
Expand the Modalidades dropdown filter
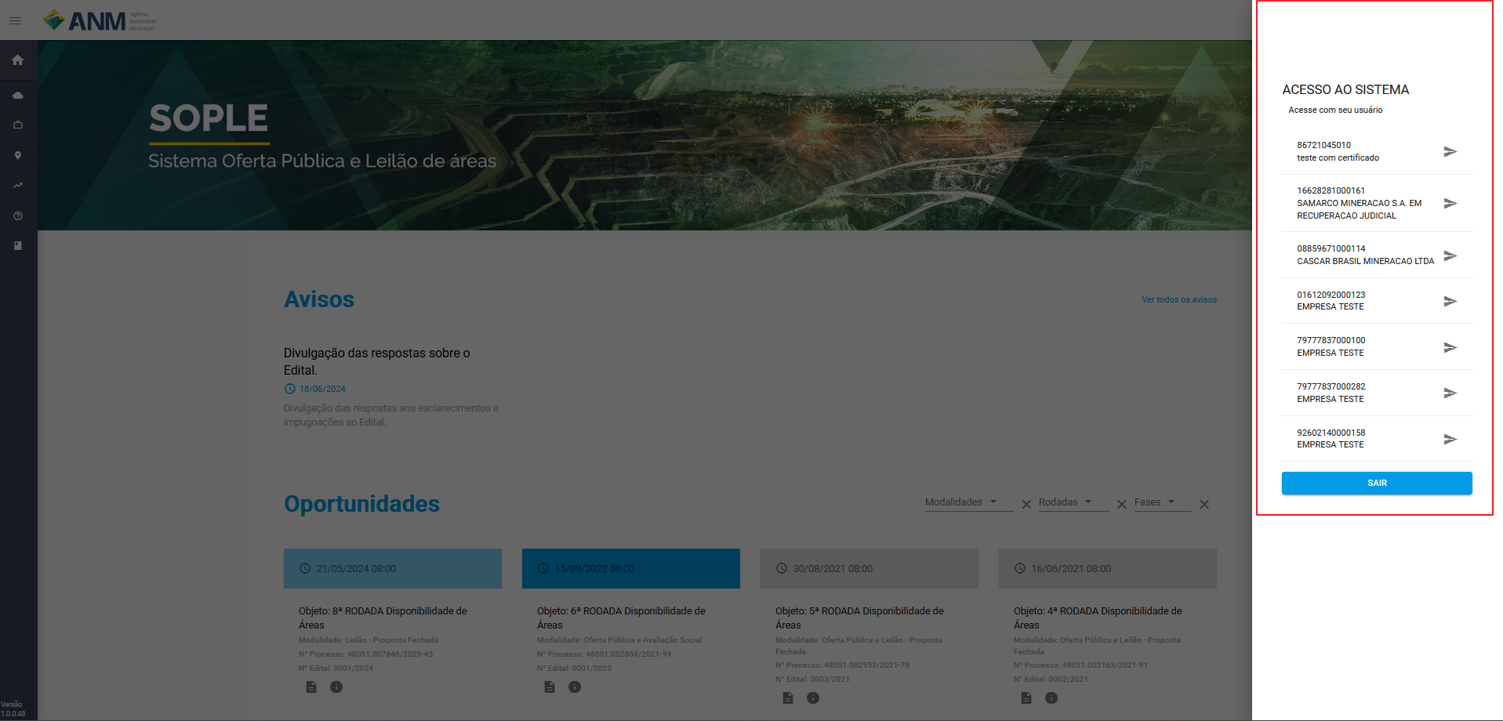coord(968,502)
